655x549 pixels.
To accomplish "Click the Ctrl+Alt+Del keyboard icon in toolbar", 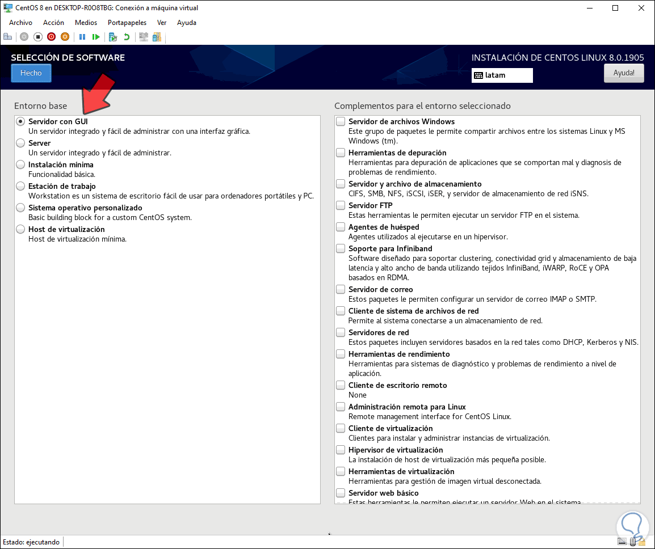I will pyautogui.click(x=7, y=37).
